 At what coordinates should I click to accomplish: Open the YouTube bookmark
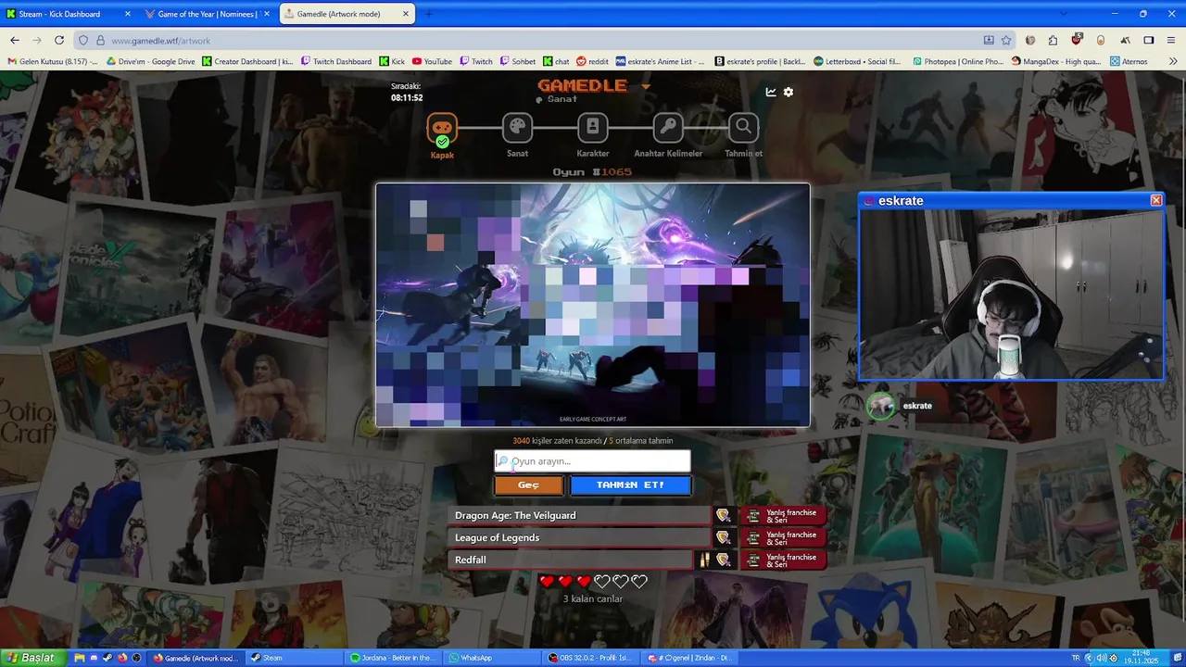(x=433, y=61)
